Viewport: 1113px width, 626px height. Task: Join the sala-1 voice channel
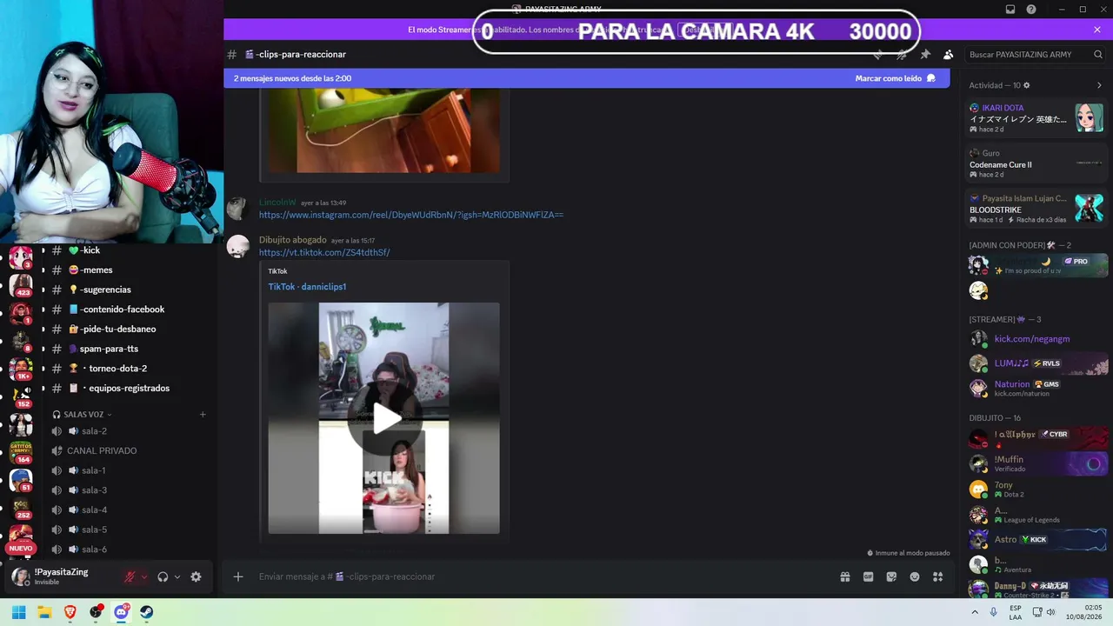(x=130, y=470)
